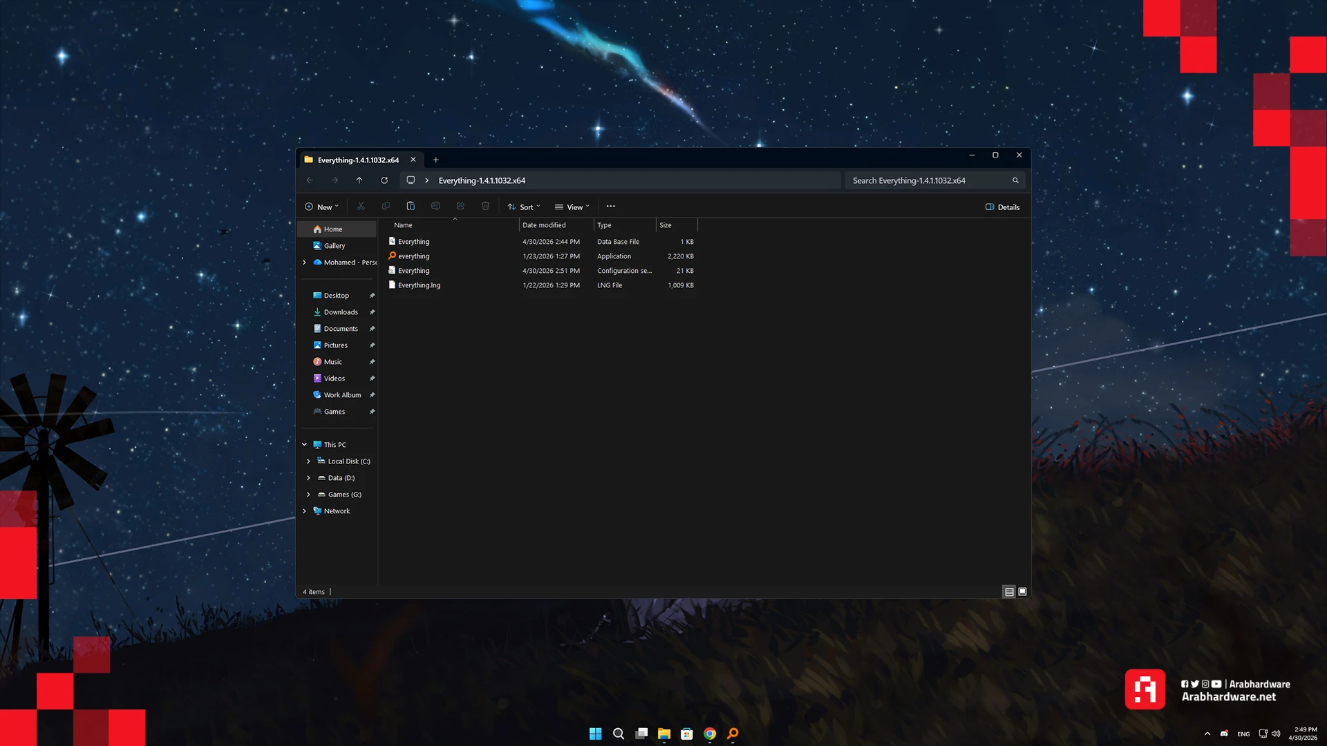Collapse the This PC tree node
1327x746 pixels.
click(x=304, y=445)
